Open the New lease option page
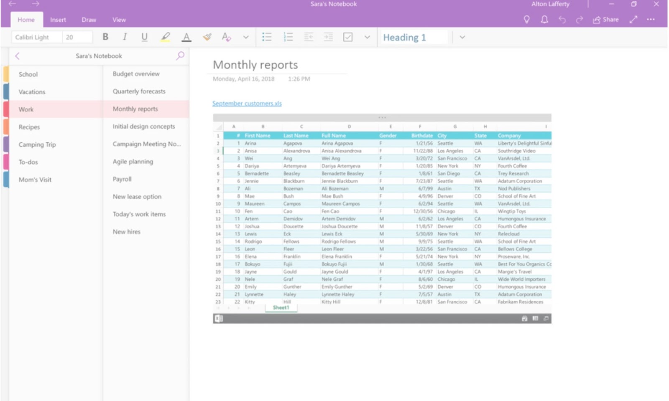This screenshot has width=669, height=401. [x=146, y=196]
